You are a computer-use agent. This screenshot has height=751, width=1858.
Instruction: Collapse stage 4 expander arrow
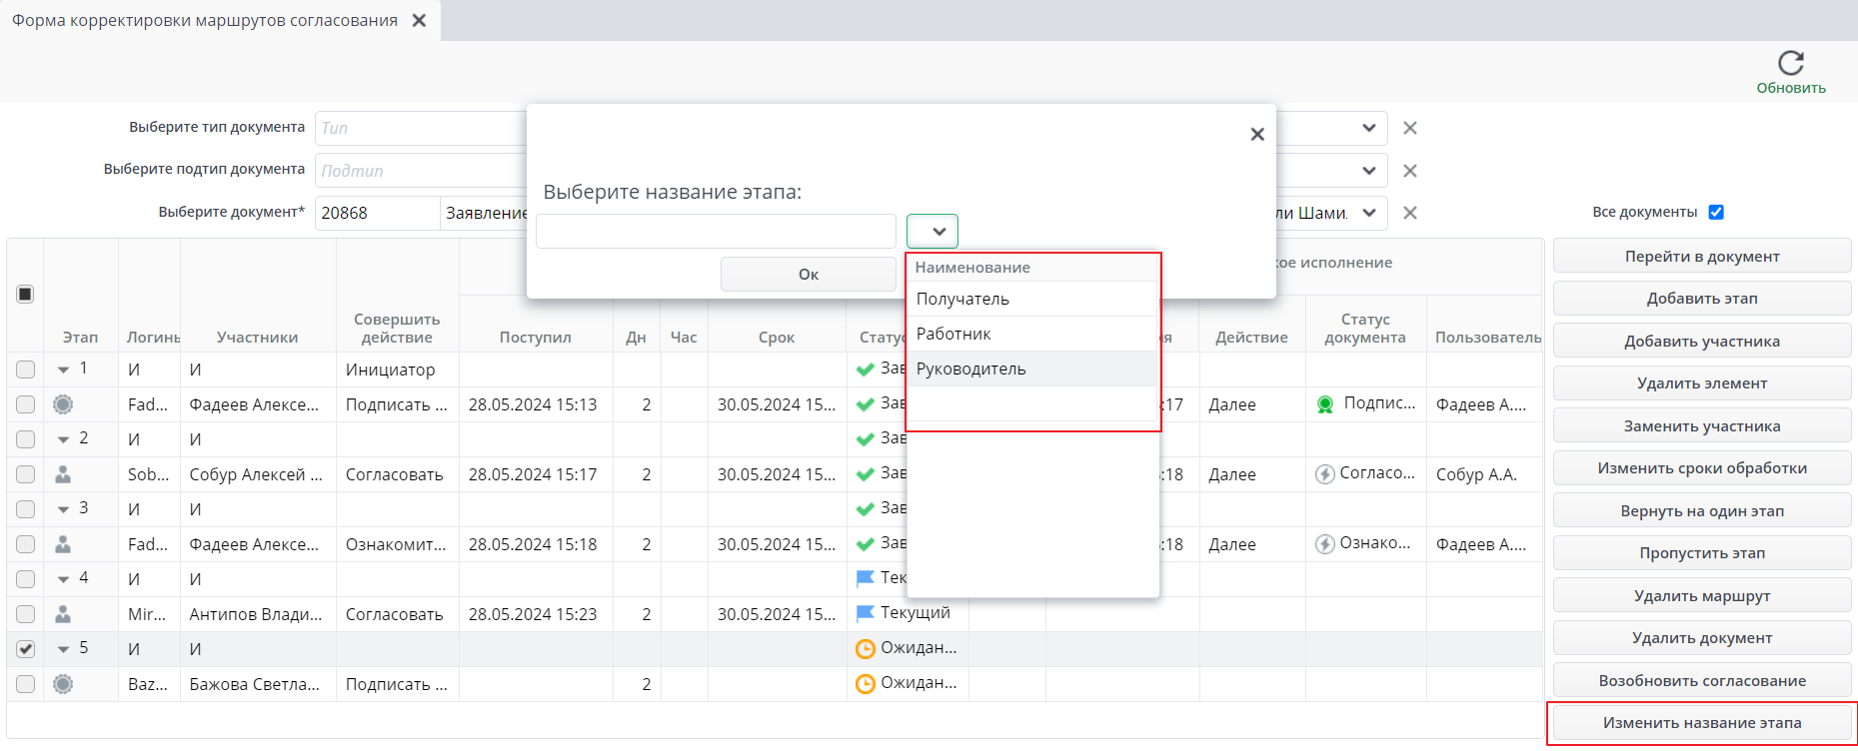click(x=63, y=580)
